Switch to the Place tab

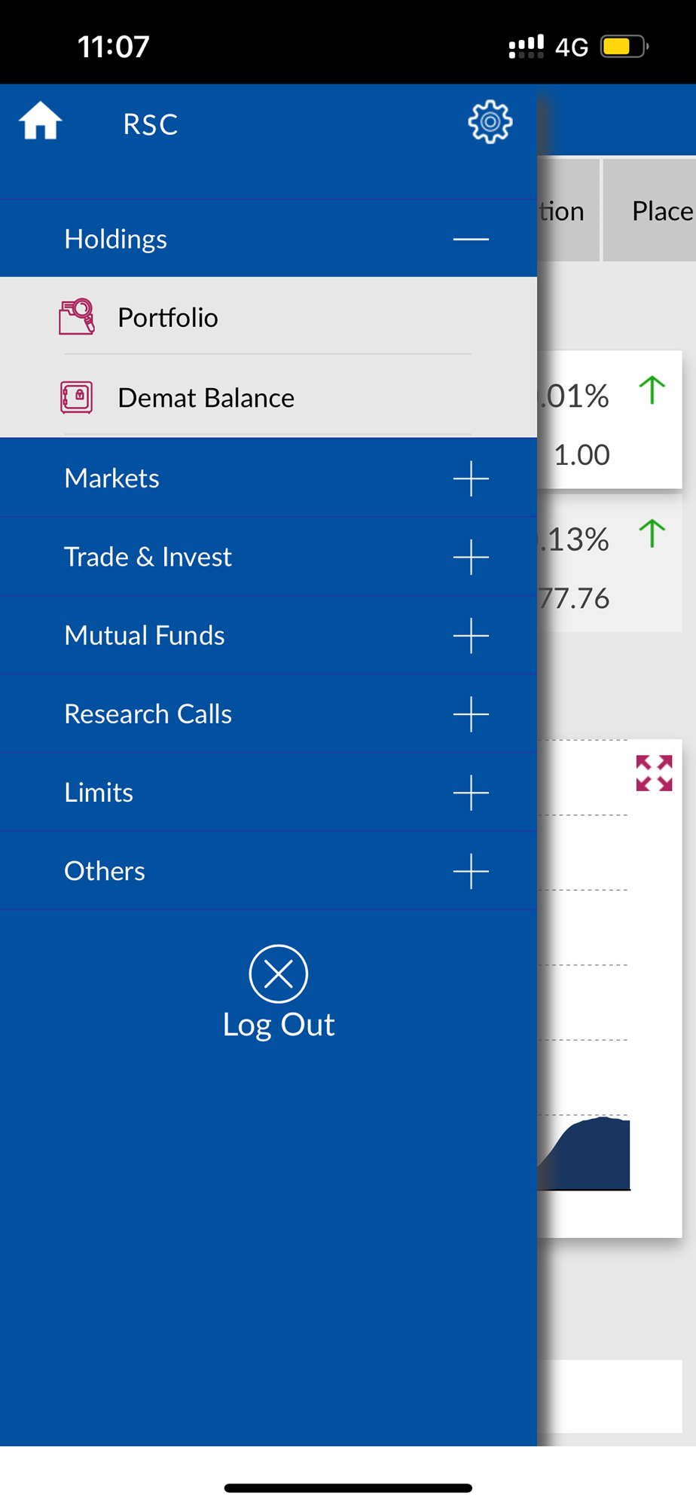657,211
